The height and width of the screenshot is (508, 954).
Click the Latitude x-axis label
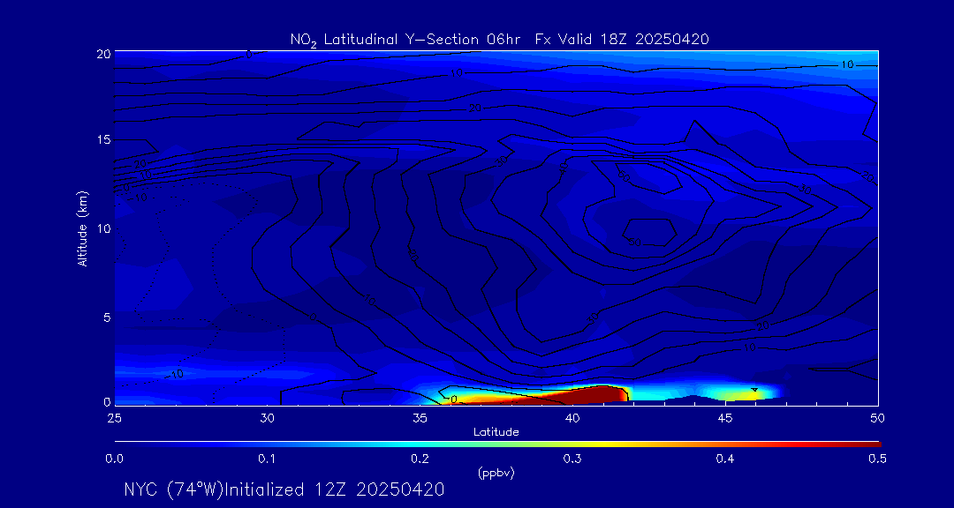pyautogui.click(x=496, y=431)
